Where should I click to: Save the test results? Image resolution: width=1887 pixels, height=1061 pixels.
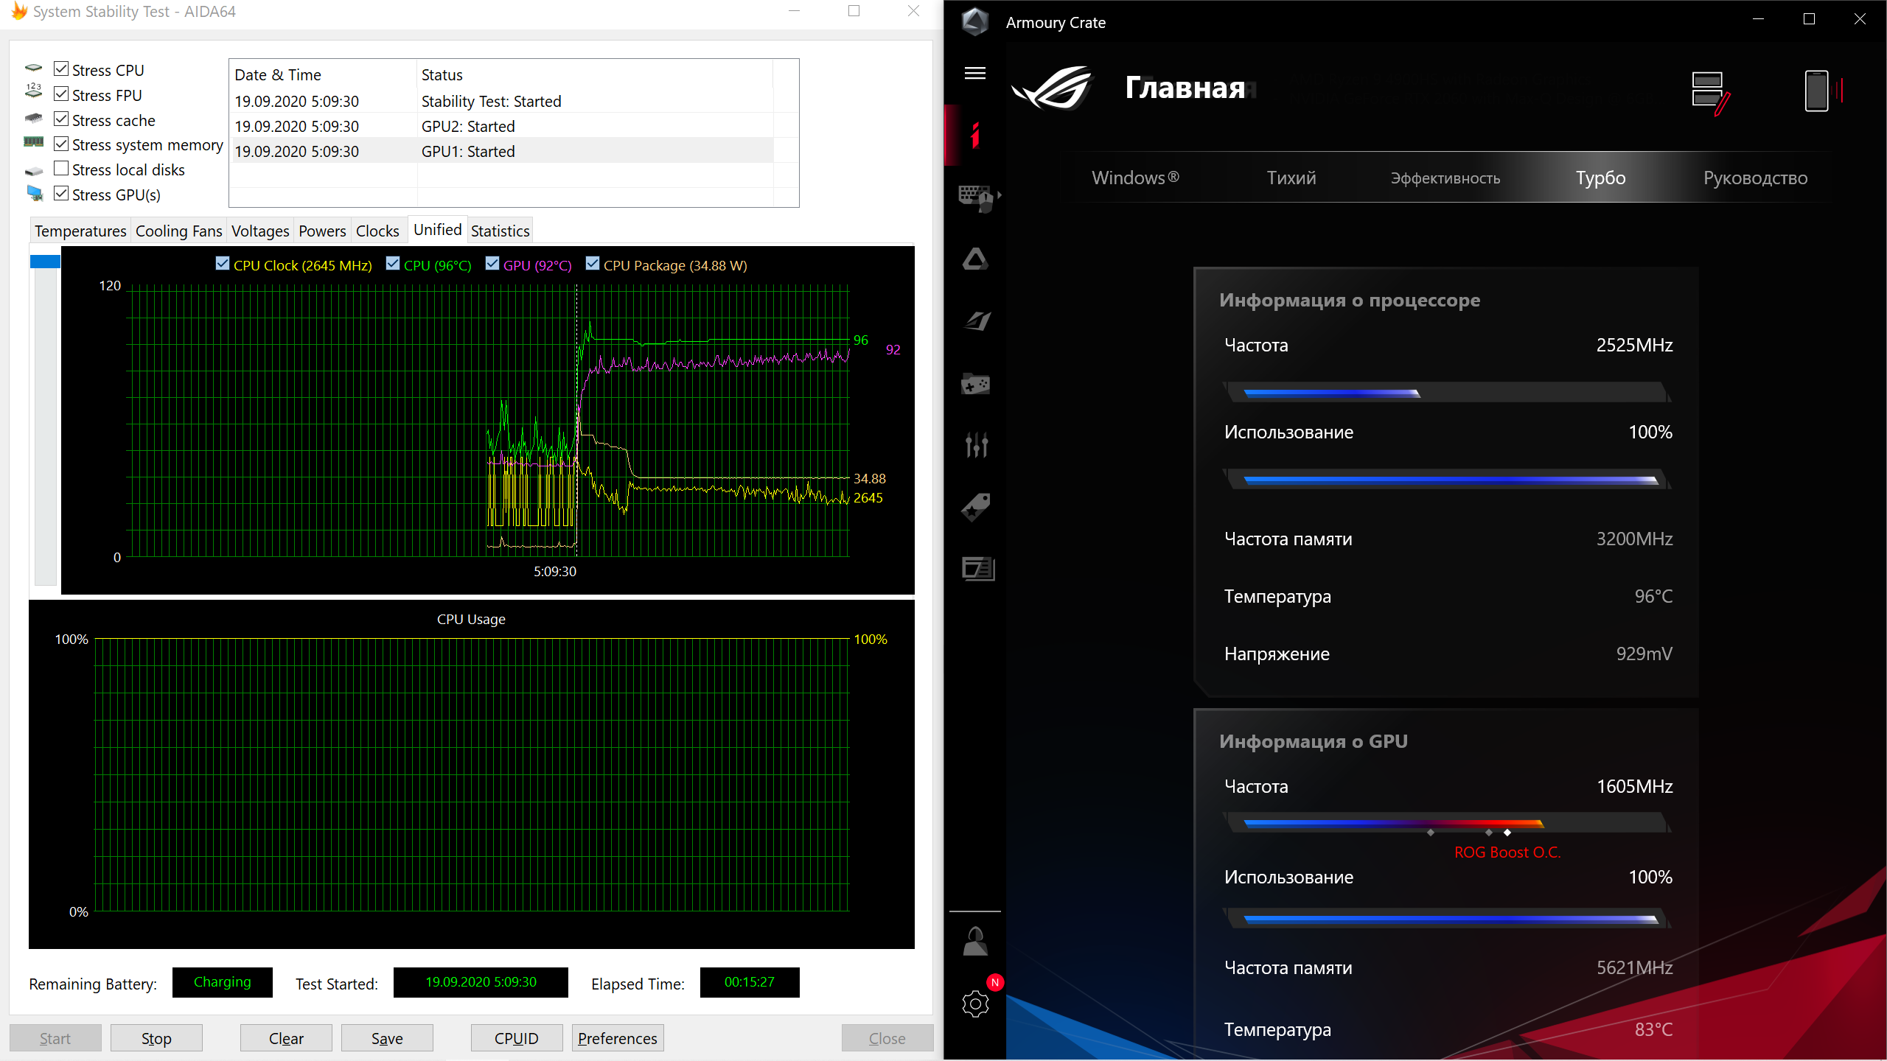387,1038
